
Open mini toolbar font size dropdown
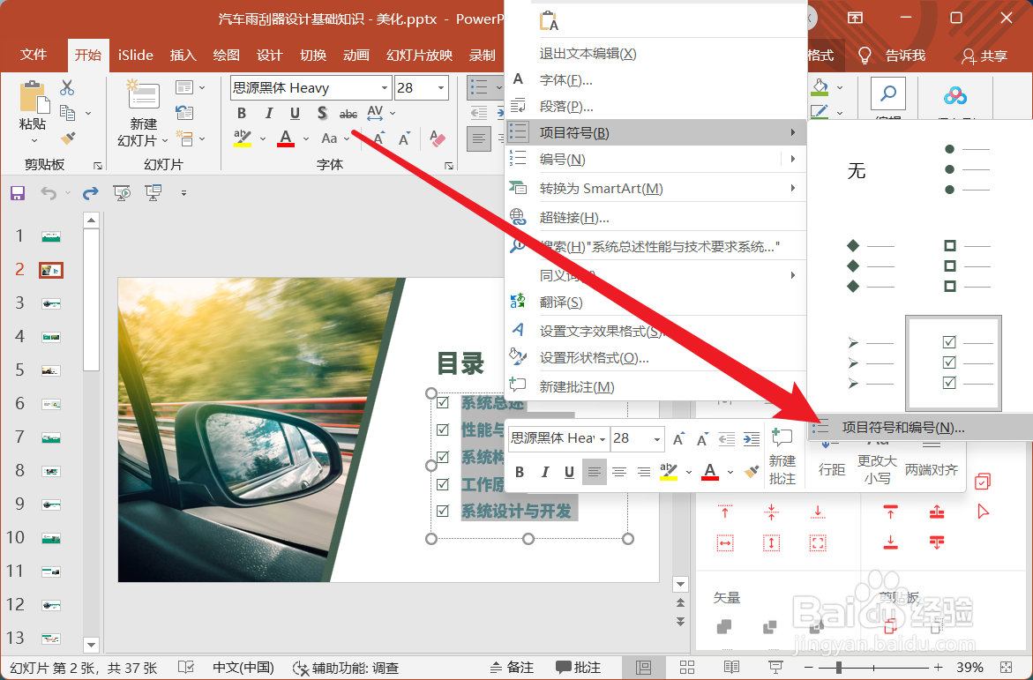tap(657, 439)
